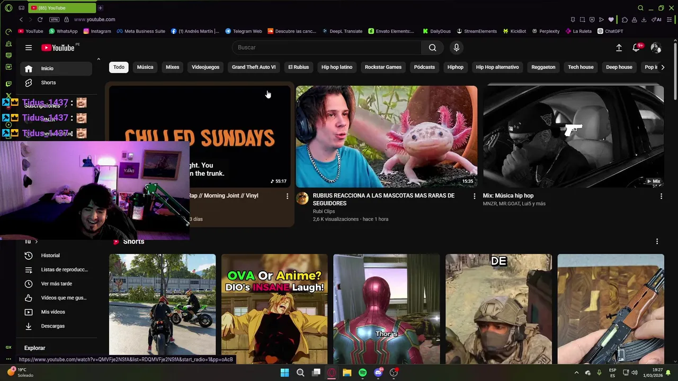Viewport: 678px width, 381px height.
Task: Open the Rubi Clips channel avatar
Action: [x=302, y=198]
